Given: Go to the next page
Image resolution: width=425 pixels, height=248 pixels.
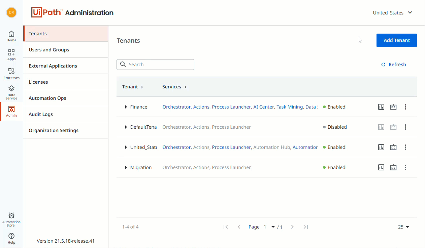Looking at the screenshot, I should [x=292, y=227].
